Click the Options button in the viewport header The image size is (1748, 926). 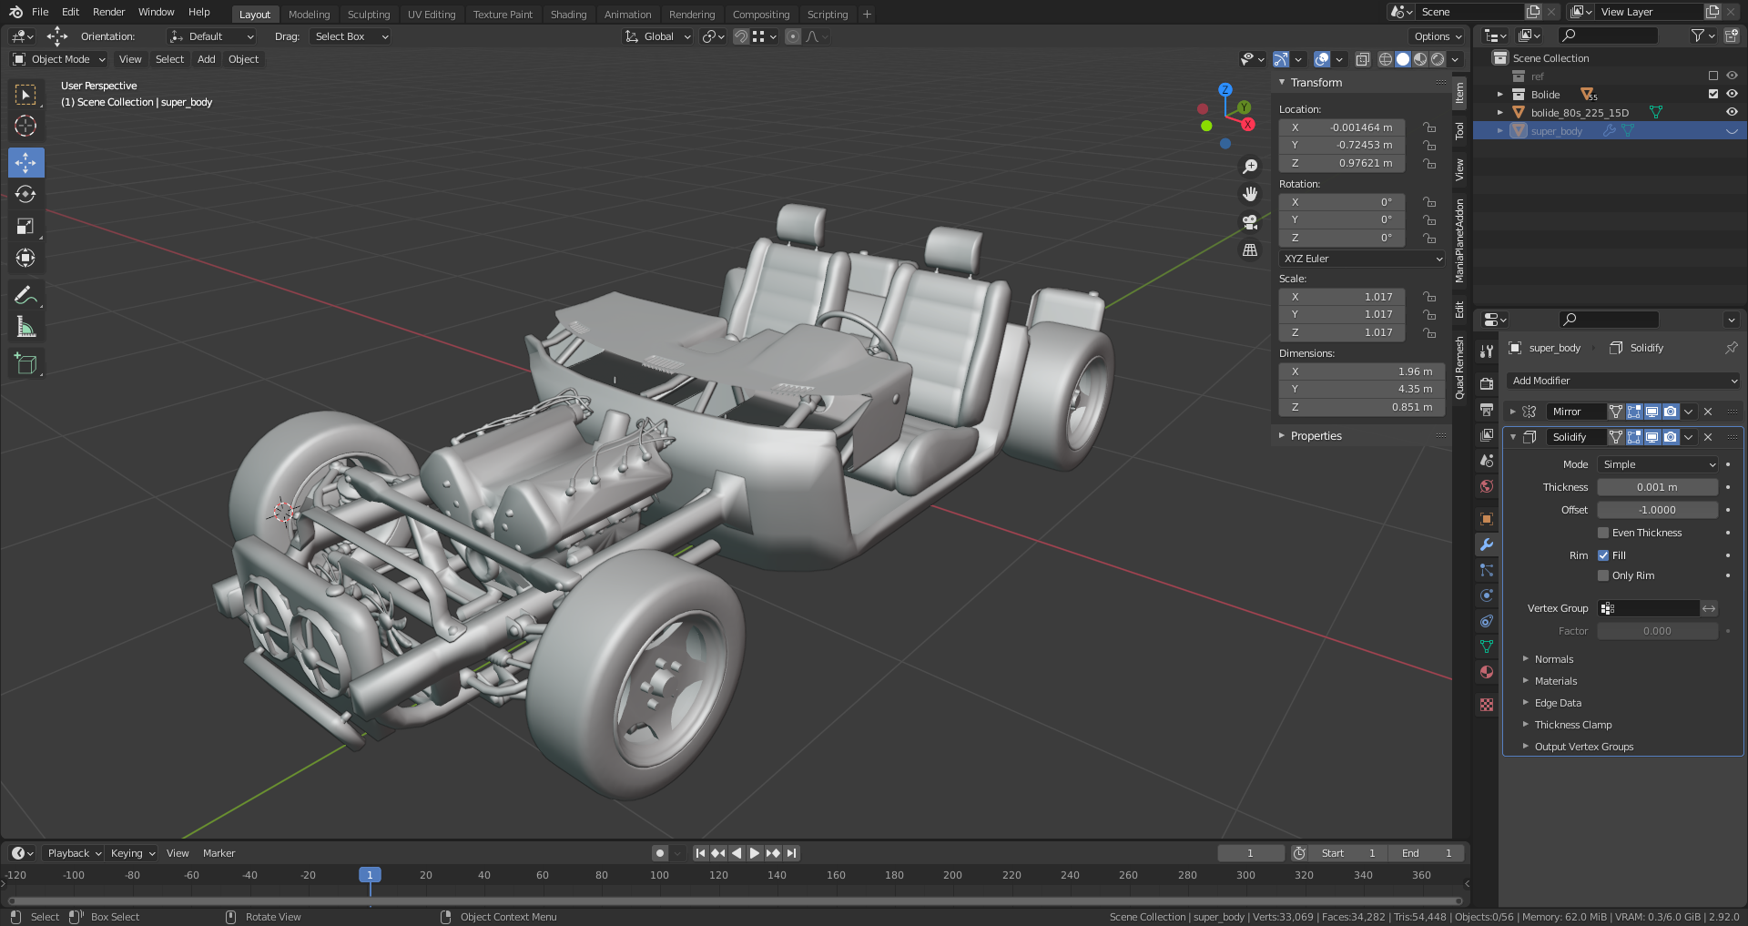point(1438,36)
